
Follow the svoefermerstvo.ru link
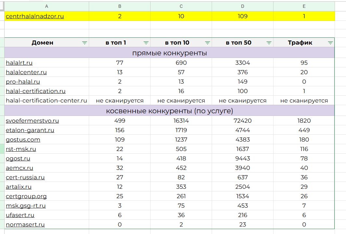pos(32,121)
